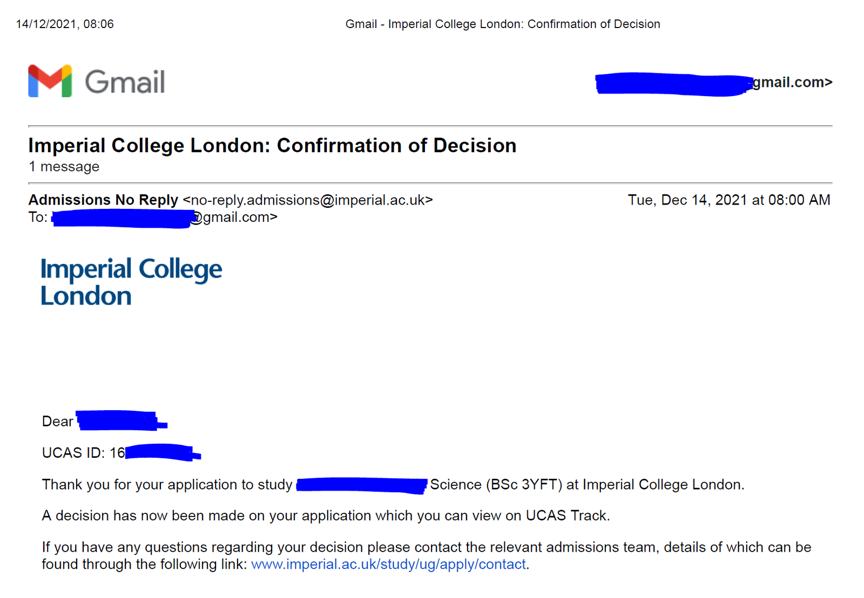Click the page header title beginning 'Gmail - Imperial'

click(x=502, y=24)
